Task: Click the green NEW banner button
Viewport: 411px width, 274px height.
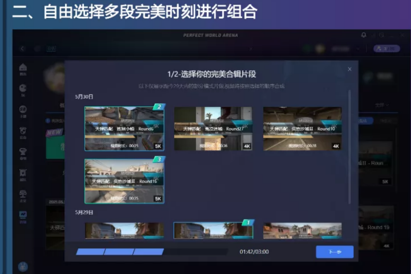Action: tap(56, 146)
